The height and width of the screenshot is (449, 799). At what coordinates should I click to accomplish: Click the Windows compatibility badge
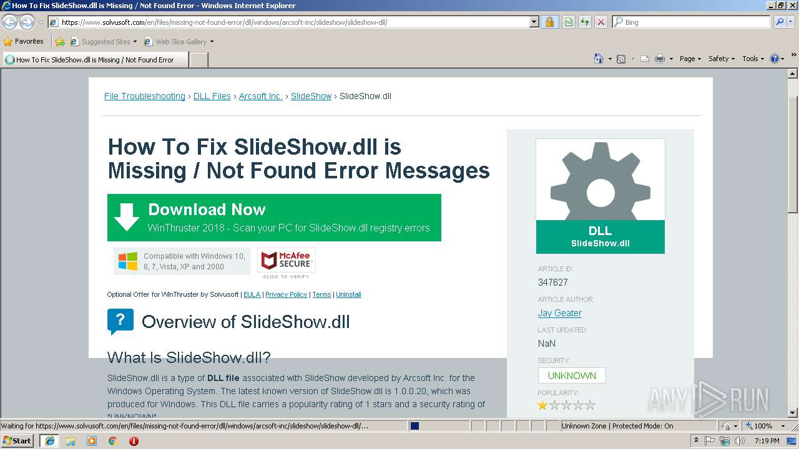click(x=182, y=261)
